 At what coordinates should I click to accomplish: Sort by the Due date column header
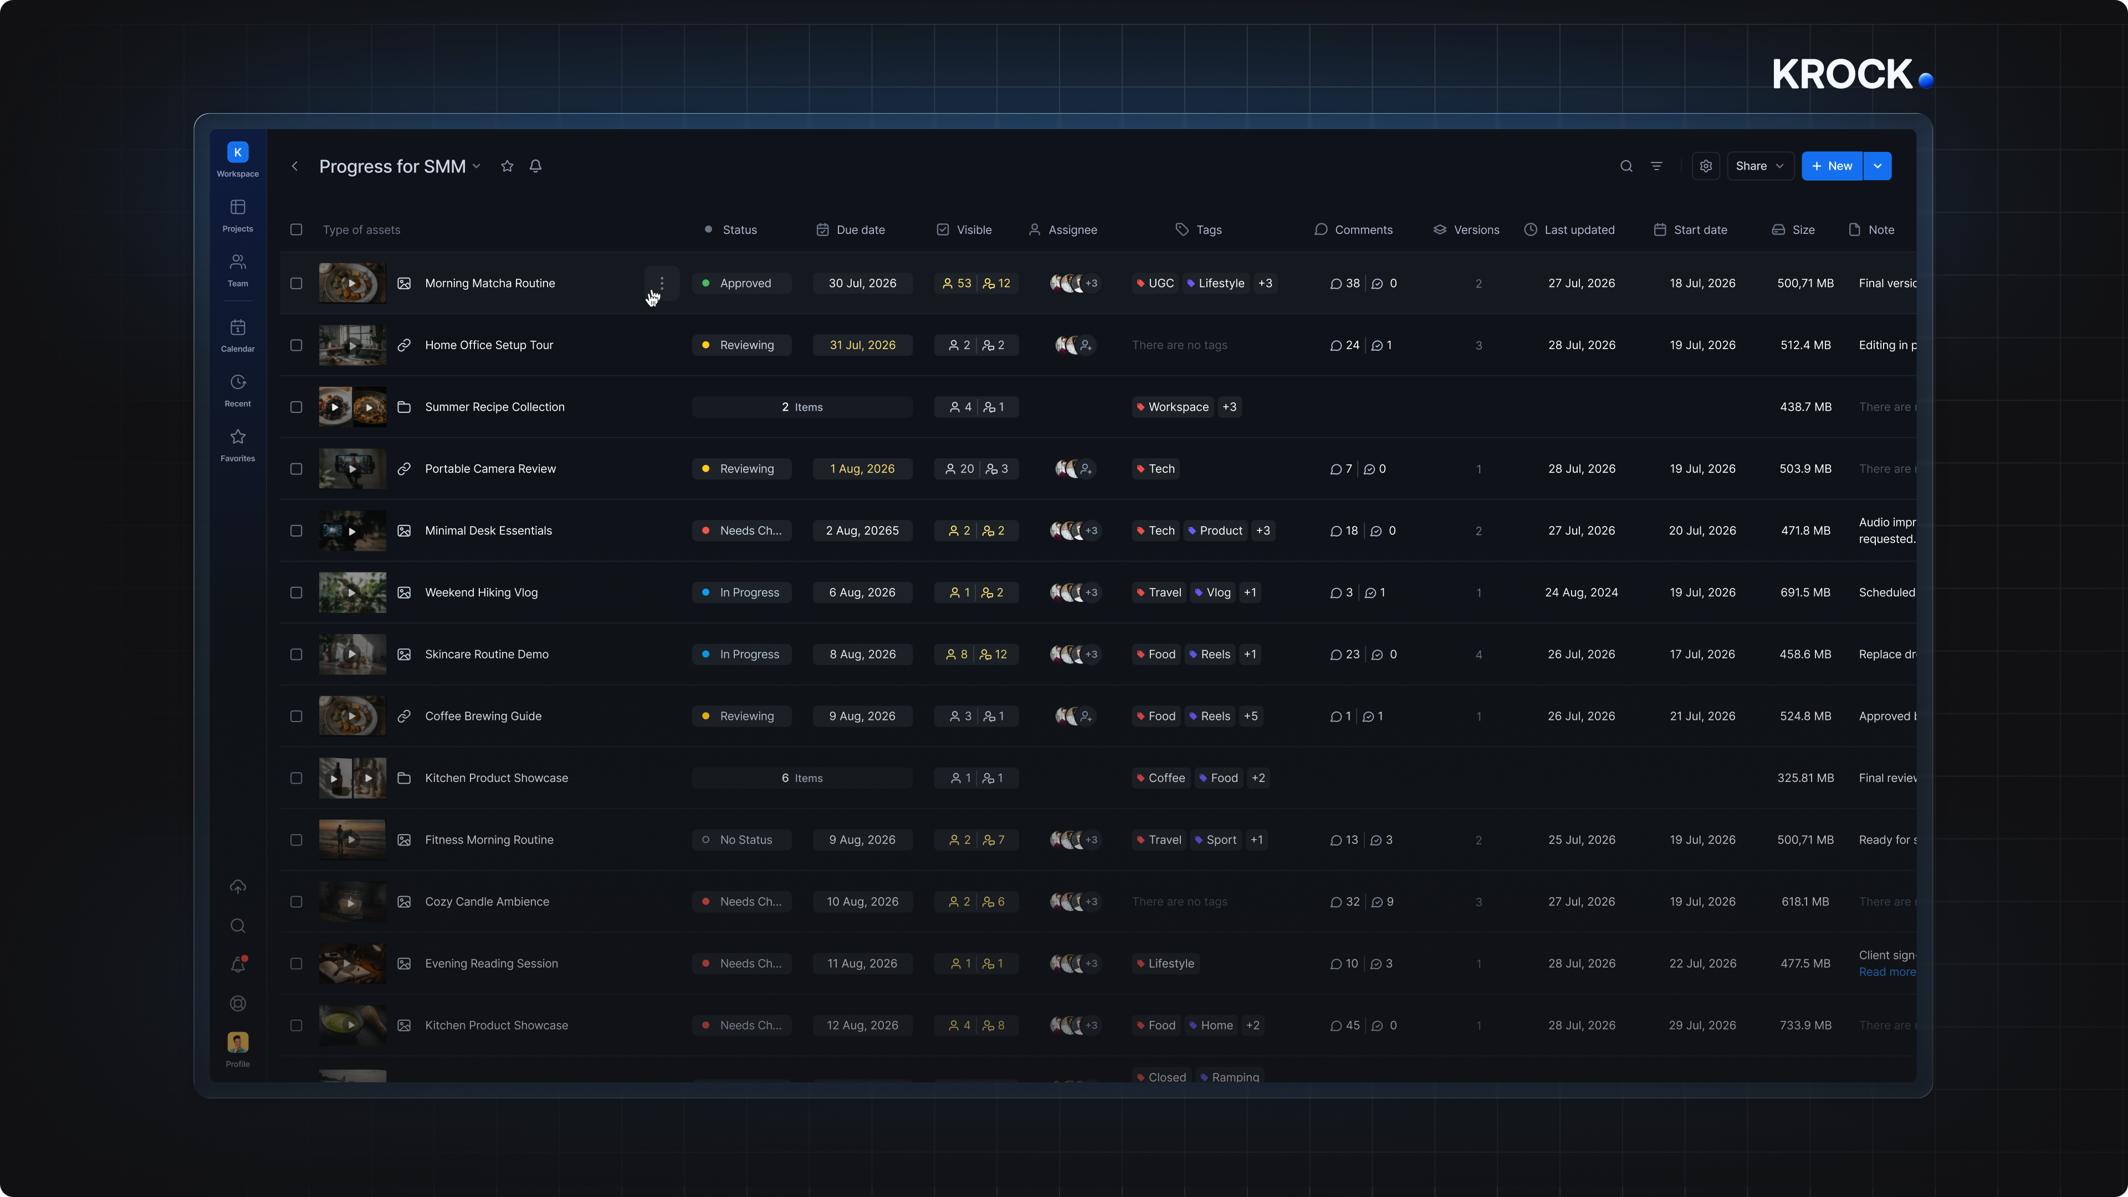(851, 229)
